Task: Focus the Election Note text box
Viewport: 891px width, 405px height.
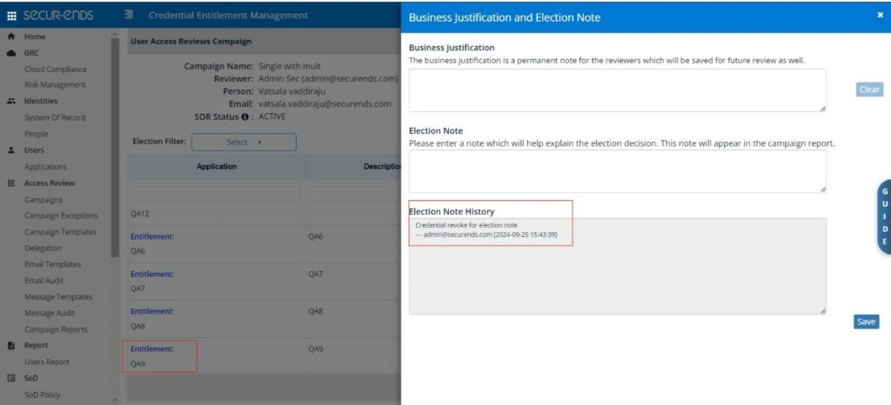Action: (618, 171)
